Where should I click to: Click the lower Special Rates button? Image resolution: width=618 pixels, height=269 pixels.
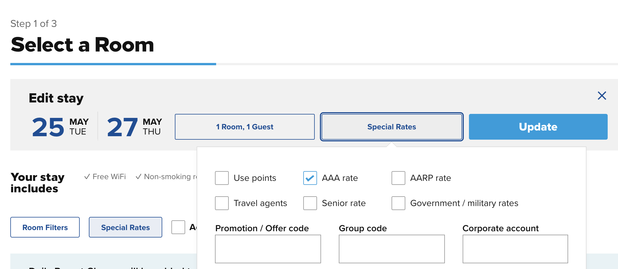tap(125, 228)
